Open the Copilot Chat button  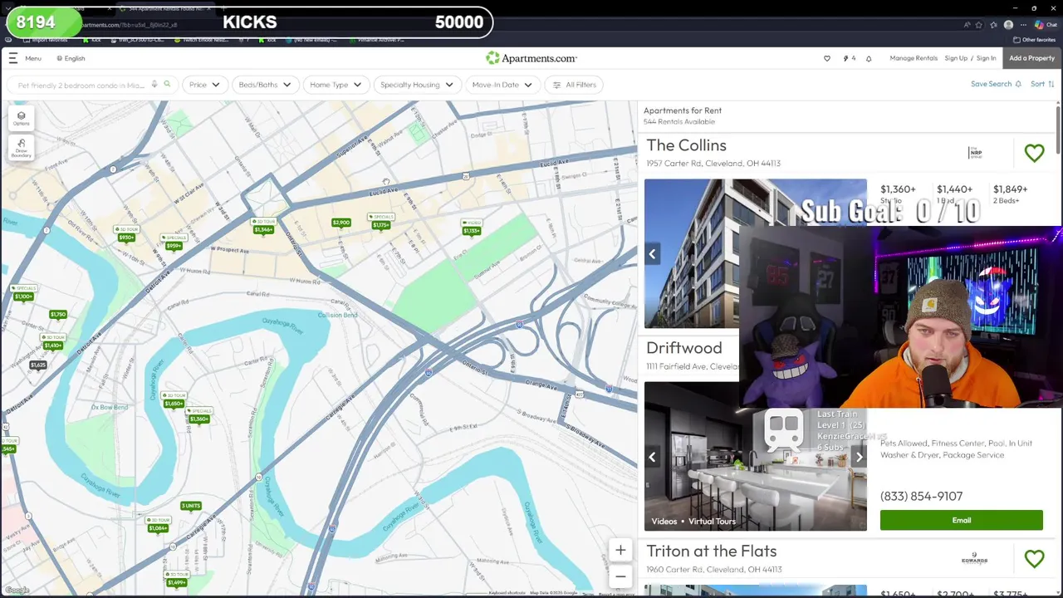1045,25
